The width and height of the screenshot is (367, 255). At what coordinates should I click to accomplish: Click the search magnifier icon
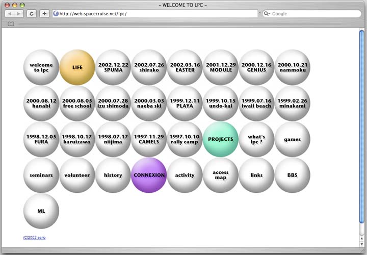(267, 14)
